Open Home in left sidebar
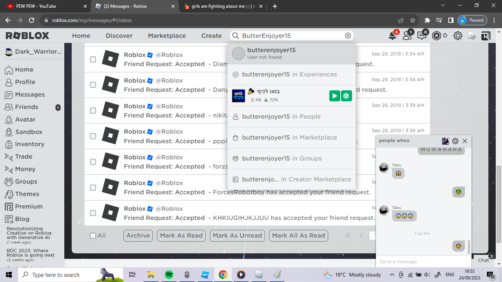This screenshot has width=502, height=282. pyautogui.click(x=24, y=69)
